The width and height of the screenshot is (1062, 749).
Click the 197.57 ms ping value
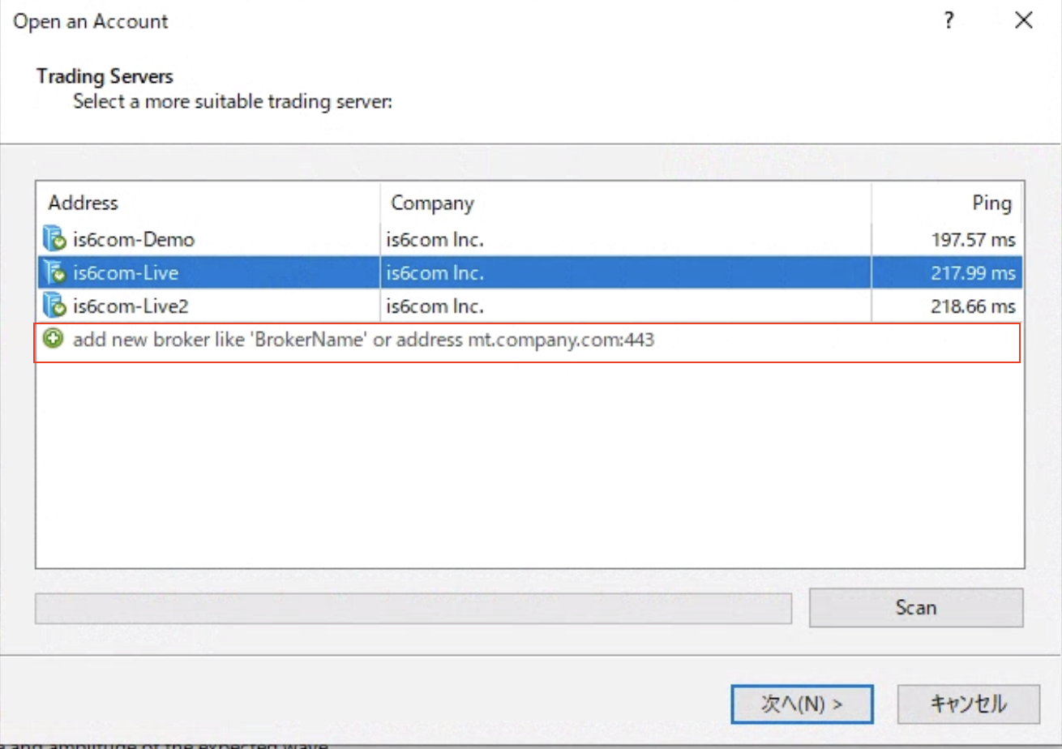click(973, 239)
